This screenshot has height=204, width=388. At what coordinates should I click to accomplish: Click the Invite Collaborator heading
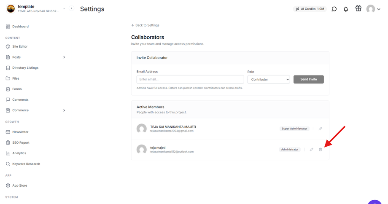[152, 58]
